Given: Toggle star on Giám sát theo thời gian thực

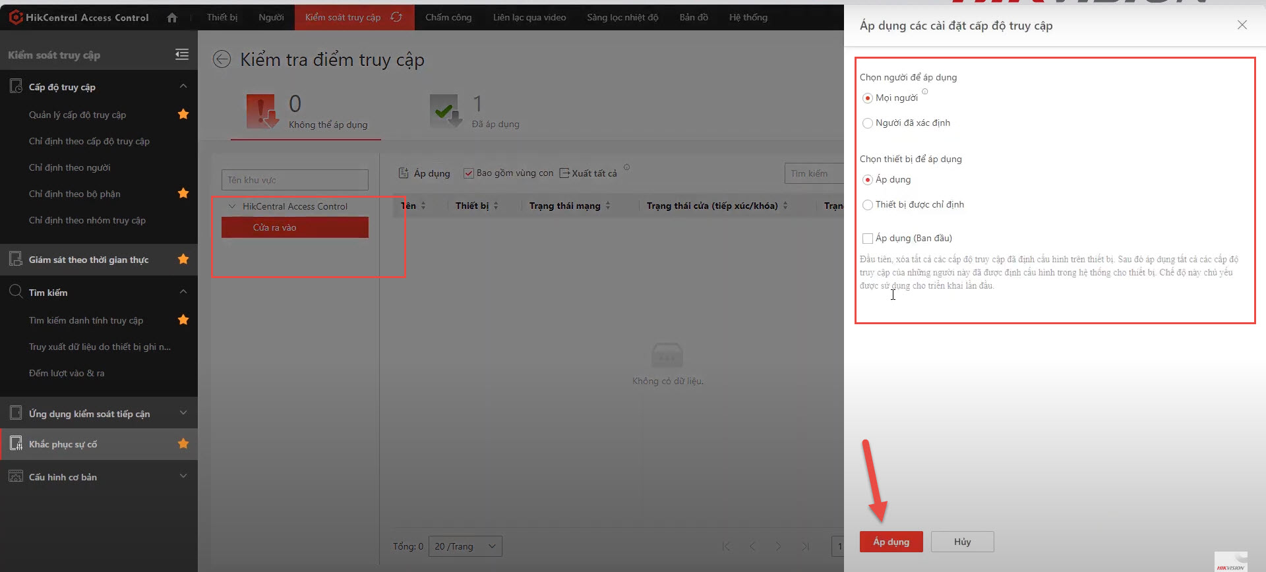Looking at the screenshot, I should (x=183, y=260).
